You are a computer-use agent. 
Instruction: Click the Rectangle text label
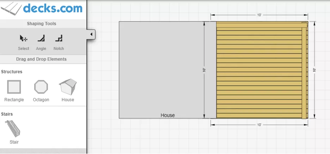(14, 100)
